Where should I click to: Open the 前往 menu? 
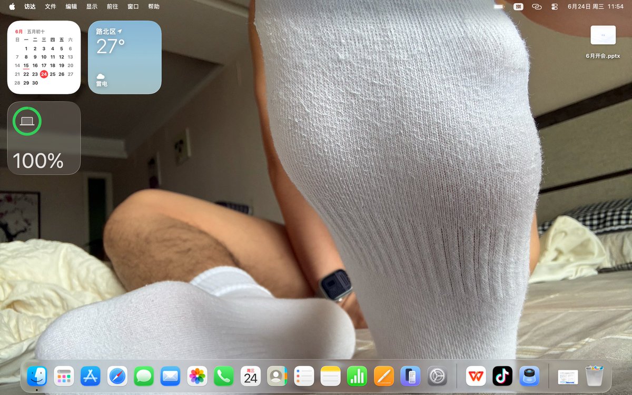pos(112,6)
